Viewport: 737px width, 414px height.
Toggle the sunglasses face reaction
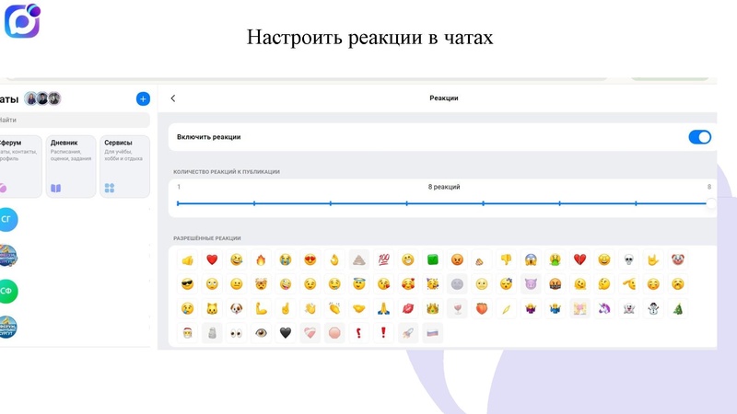point(188,284)
